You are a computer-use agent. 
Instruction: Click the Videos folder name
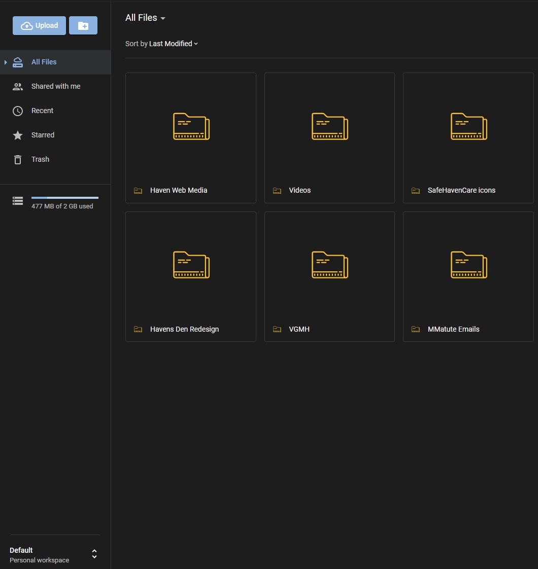tap(299, 190)
